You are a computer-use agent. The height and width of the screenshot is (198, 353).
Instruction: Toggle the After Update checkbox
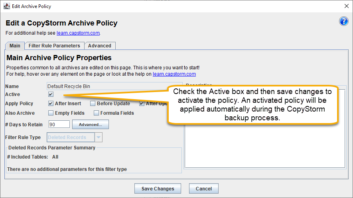pyautogui.click(x=142, y=104)
